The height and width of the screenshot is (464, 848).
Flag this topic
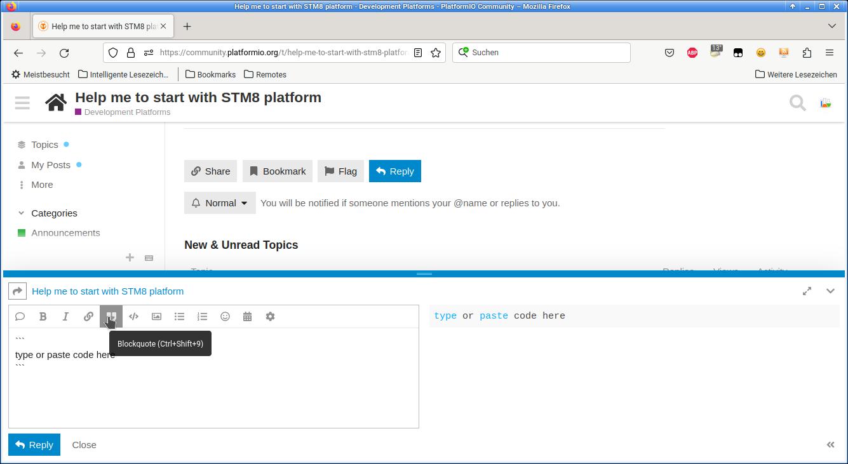(x=340, y=171)
